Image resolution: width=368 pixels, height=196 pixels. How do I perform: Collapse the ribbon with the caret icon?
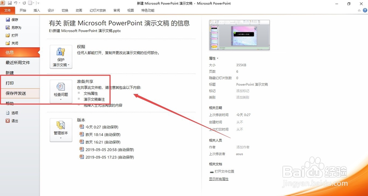(359, 10)
